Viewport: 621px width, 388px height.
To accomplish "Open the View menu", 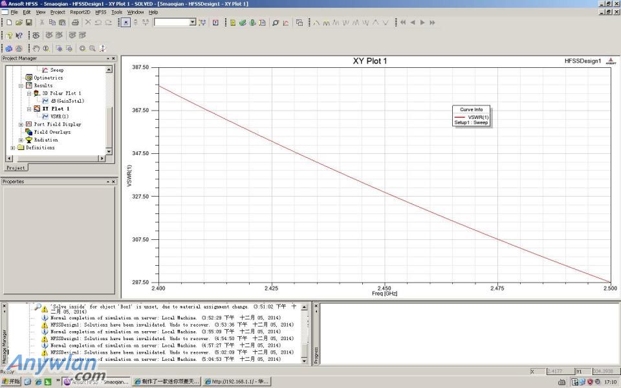I will click(x=41, y=12).
